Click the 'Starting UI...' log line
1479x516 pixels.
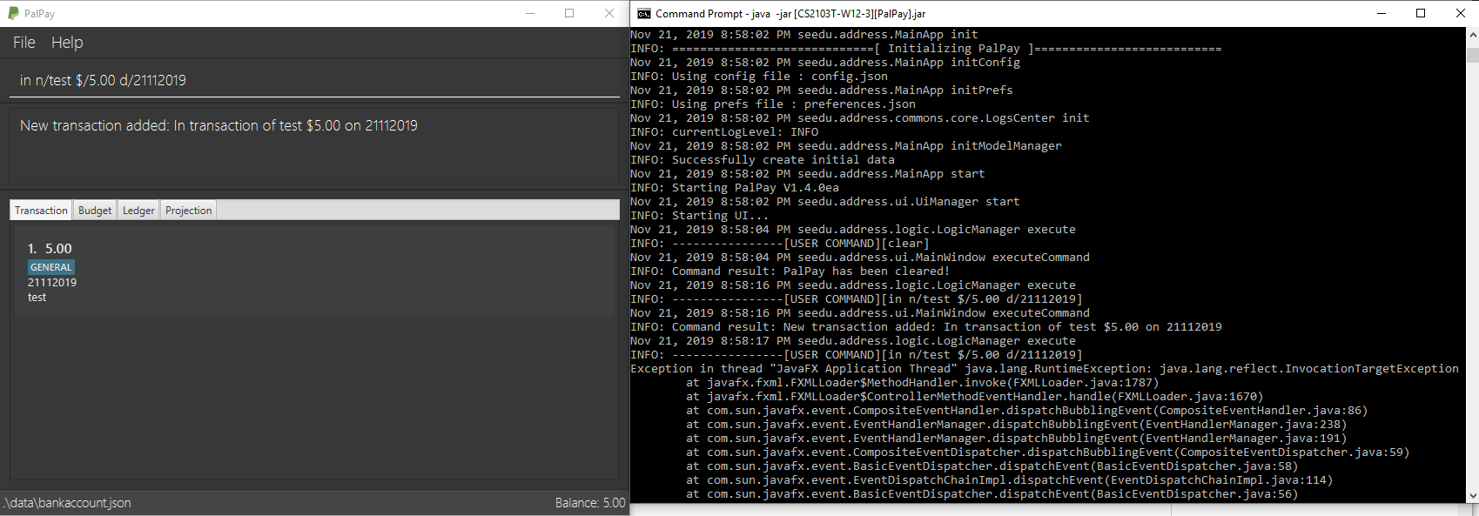tap(700, 216)
